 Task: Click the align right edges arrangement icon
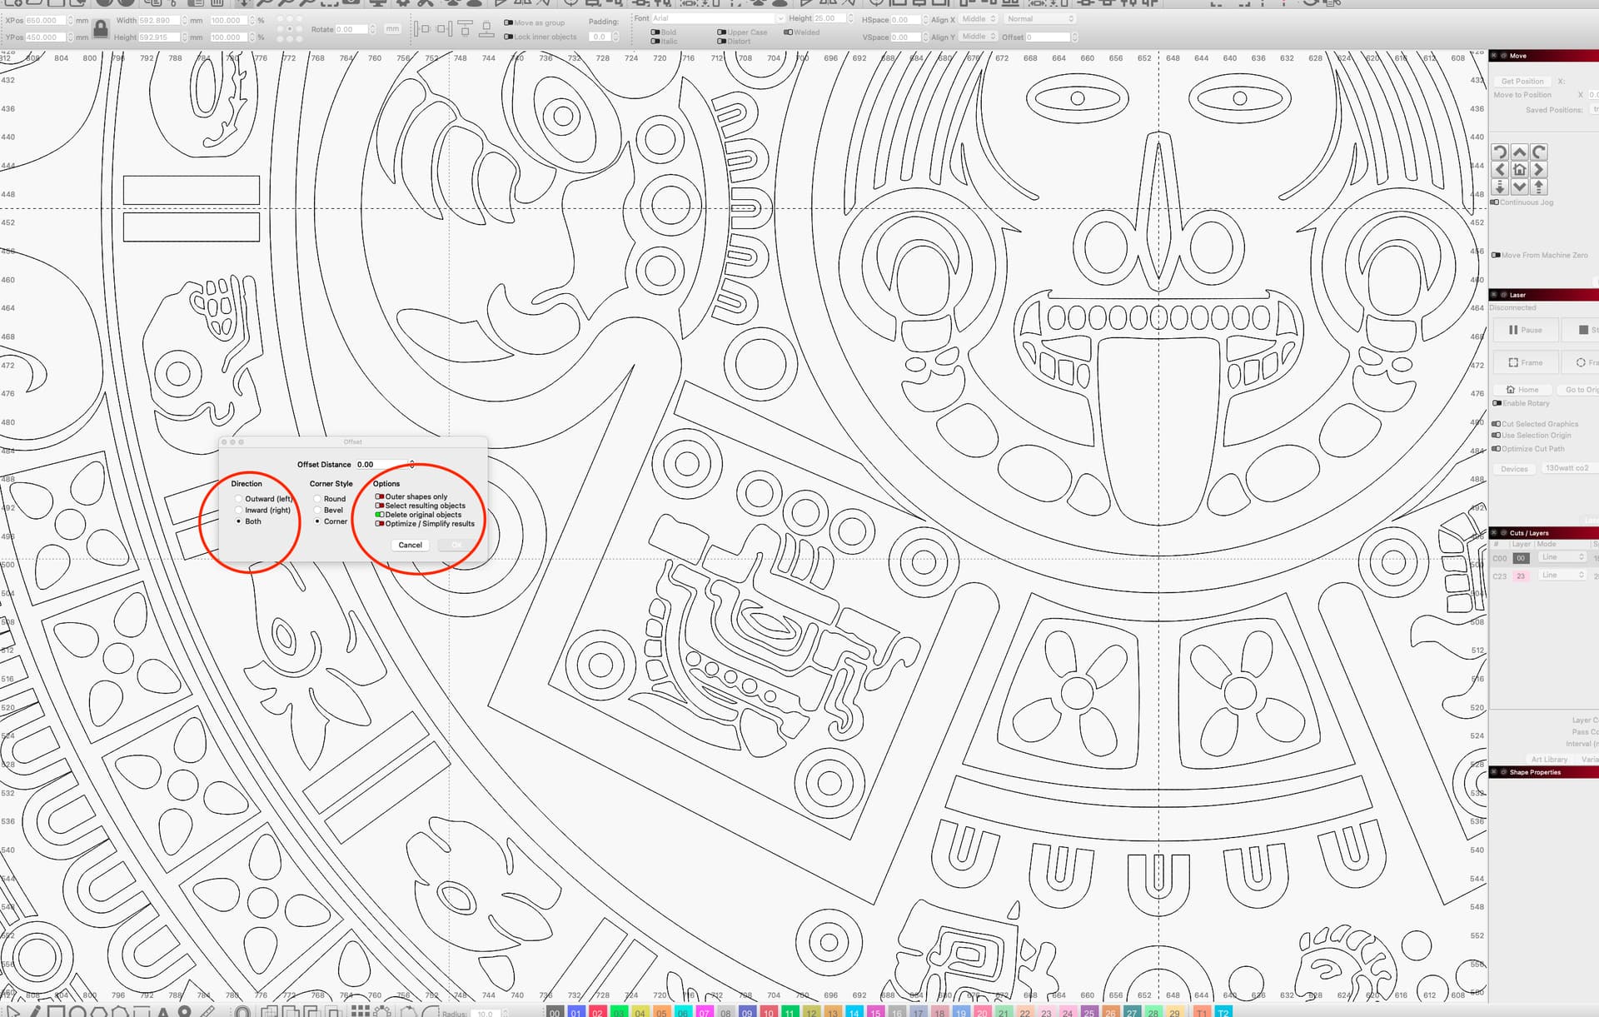click(444, 30)
